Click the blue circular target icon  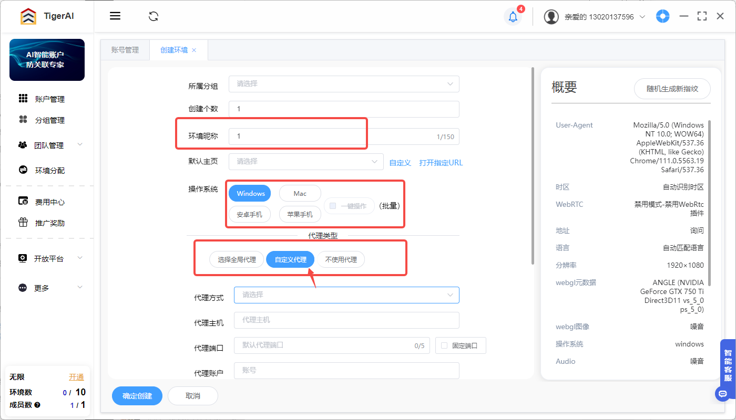(x=662, y=16)
